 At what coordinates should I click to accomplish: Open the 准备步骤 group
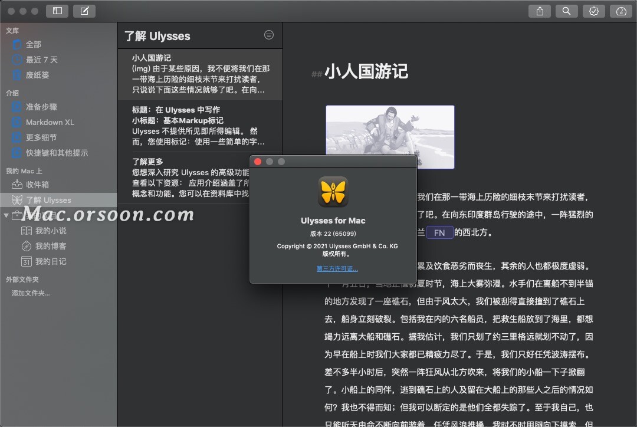pyautogui.click(x=58, y=107)
